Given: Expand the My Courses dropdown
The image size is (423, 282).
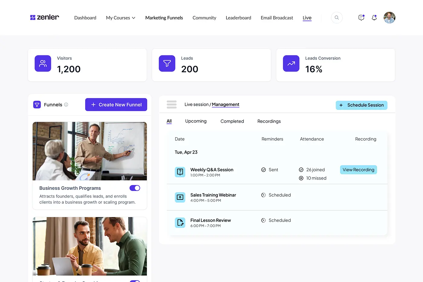Looking at the screenshot, I should [121, 18].
